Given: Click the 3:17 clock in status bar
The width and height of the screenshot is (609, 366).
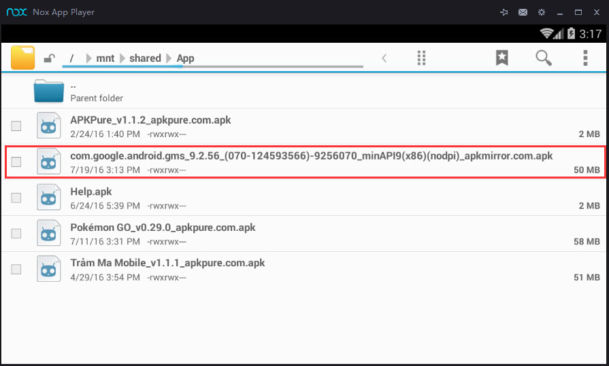Looking at the screenshot, I should coord(591,34).
